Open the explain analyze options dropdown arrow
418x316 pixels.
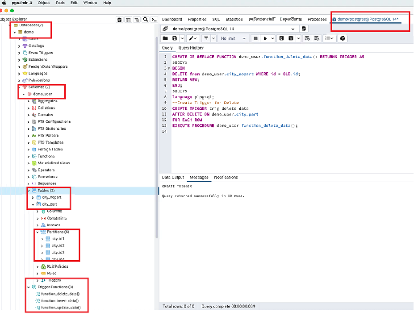click(x=298, y=38)
